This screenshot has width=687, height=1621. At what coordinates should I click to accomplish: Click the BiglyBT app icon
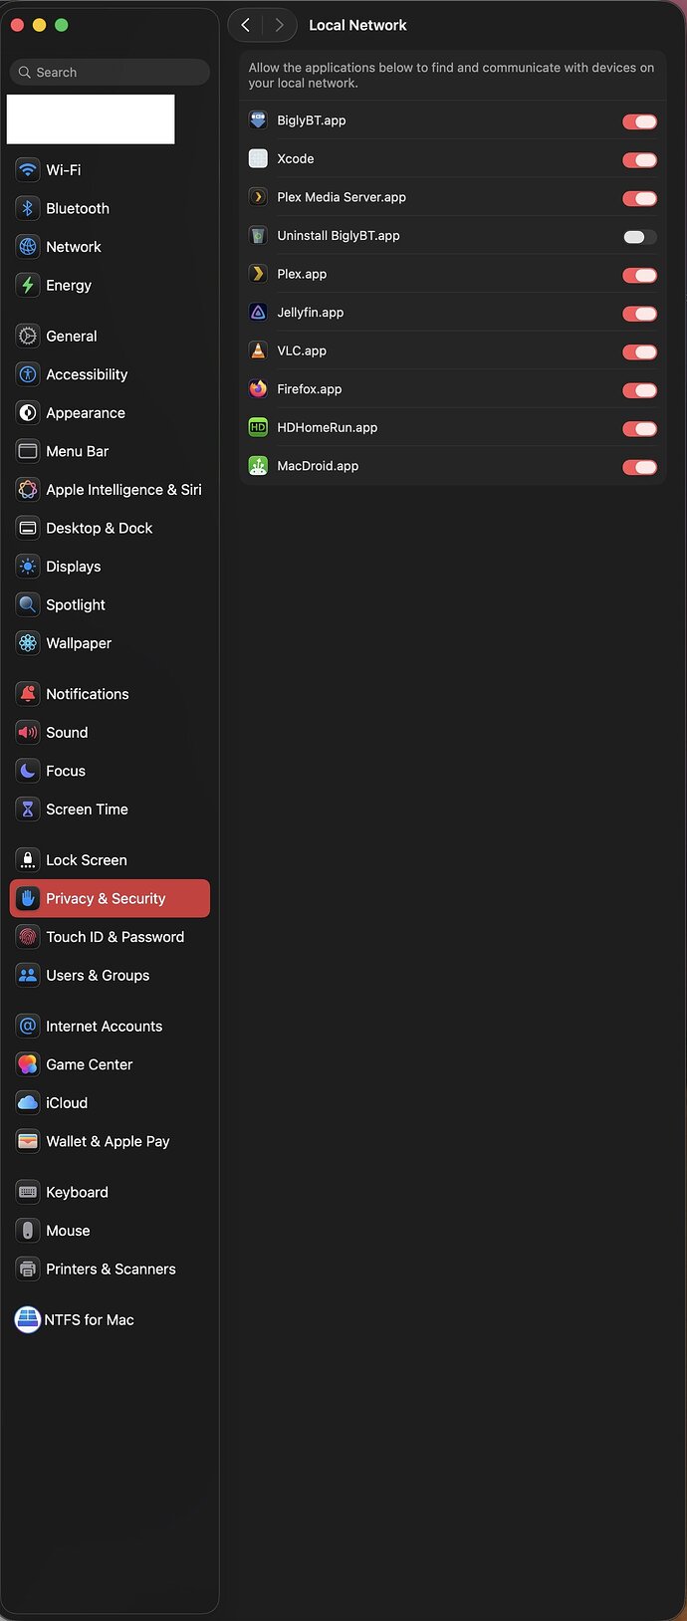(x=258, y=120)
